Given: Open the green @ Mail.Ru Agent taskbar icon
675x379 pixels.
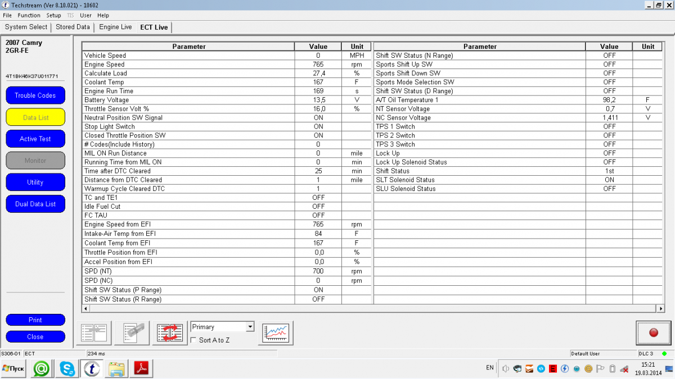Looking at the screenshot, I should pos(41,369).
